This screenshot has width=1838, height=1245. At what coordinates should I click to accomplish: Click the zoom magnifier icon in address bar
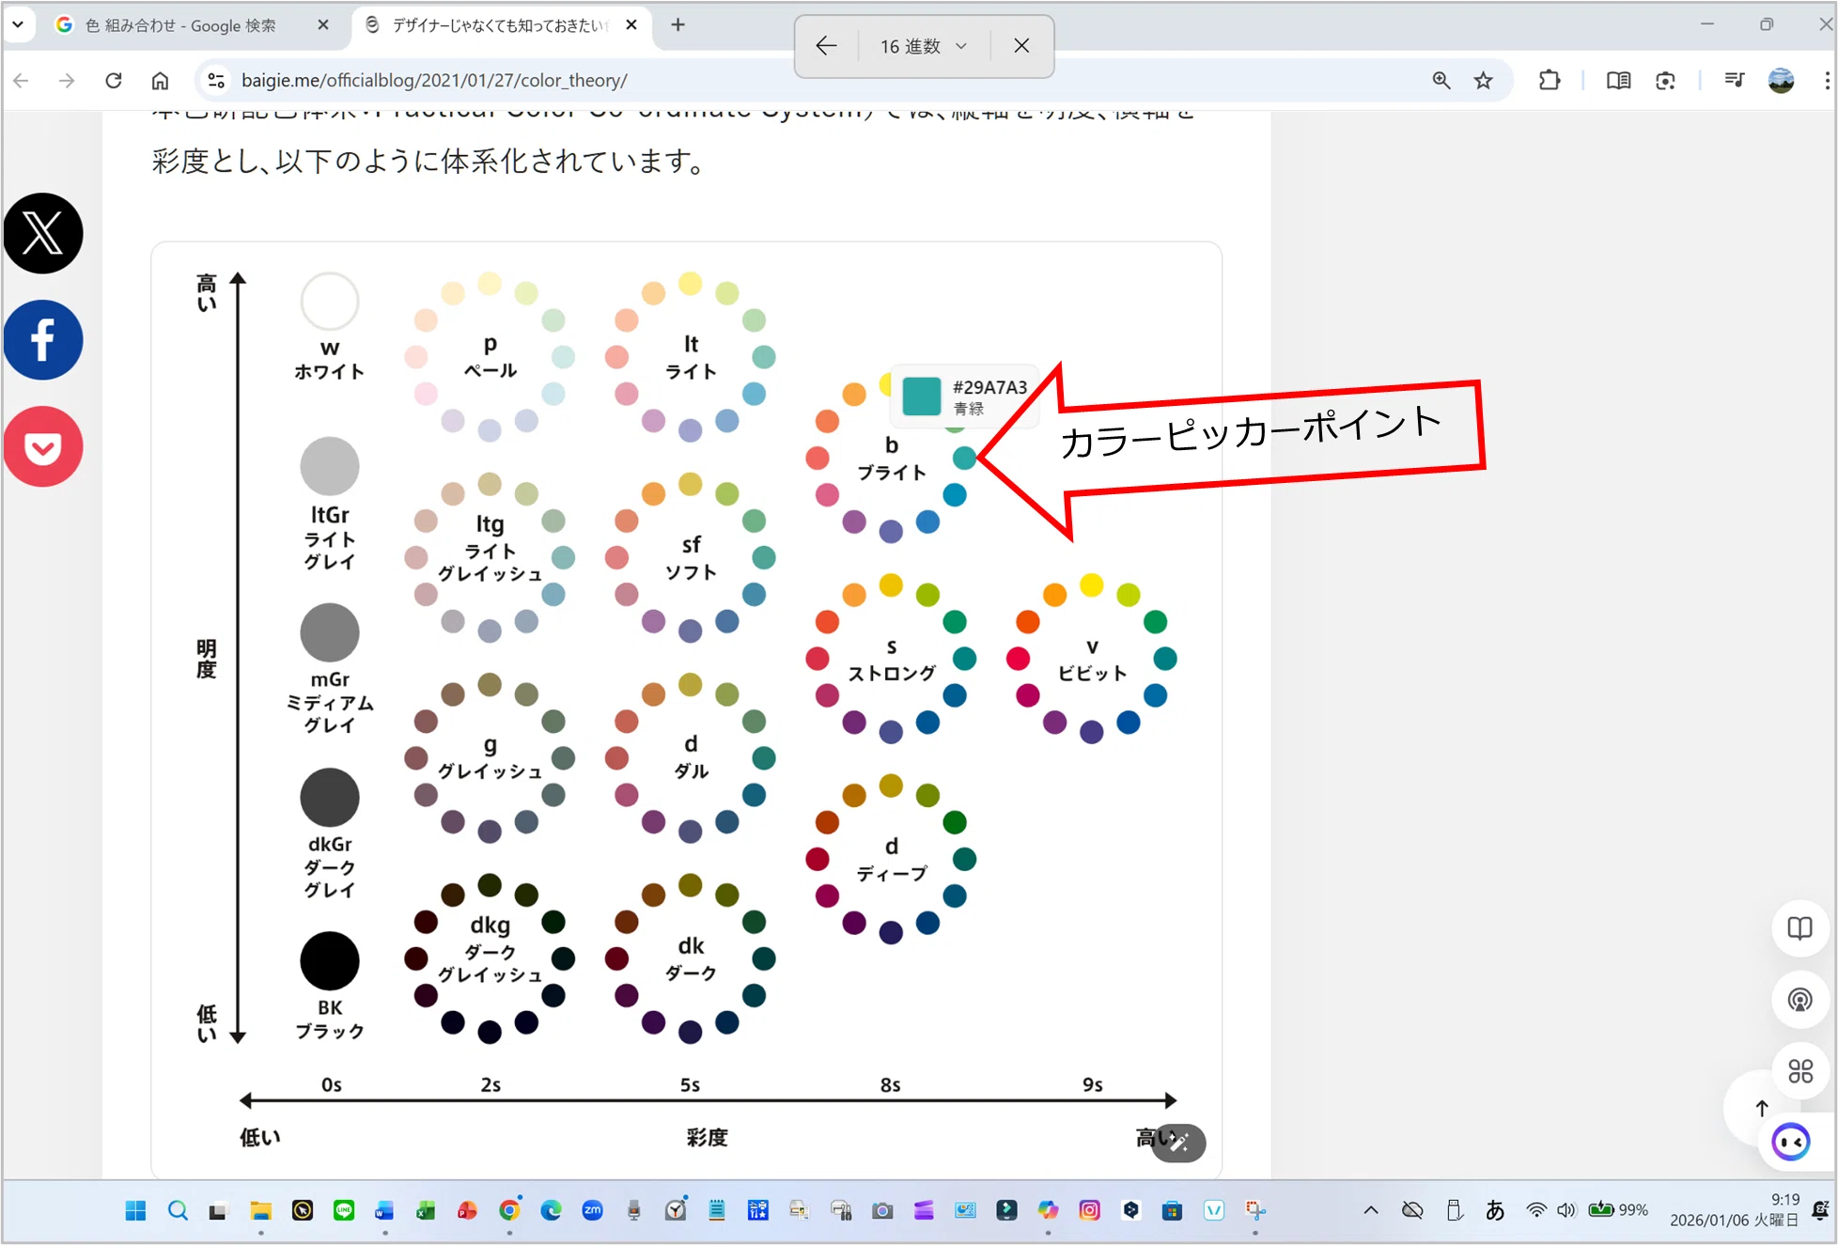1441,81
